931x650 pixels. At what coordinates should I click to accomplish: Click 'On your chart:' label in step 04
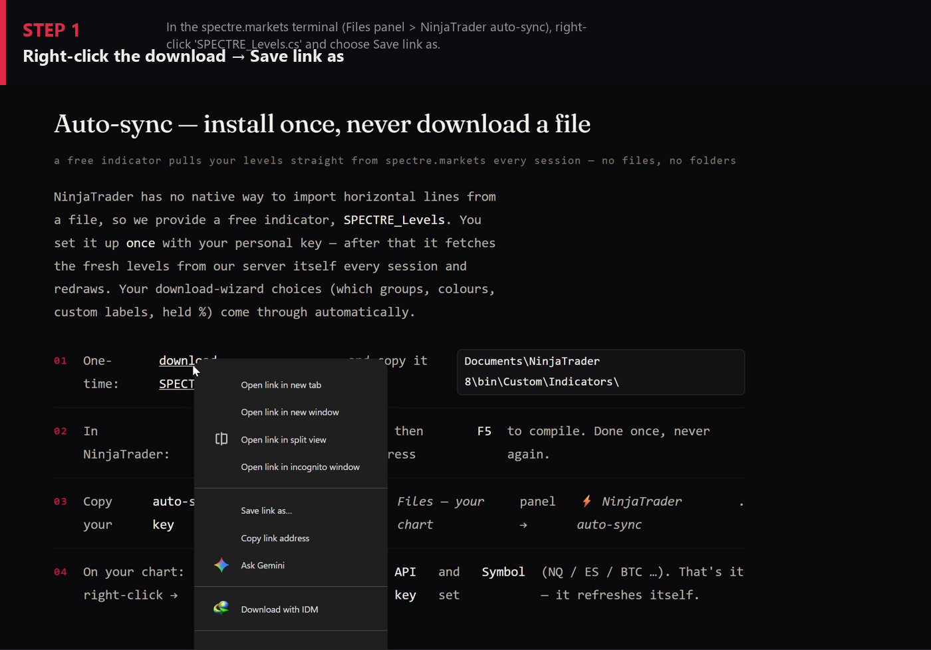pos(134,572)
